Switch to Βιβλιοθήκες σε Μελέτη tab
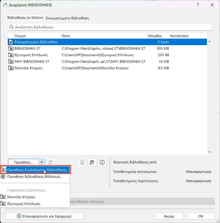The image size is (220, 223). click(x=25, y=18)
